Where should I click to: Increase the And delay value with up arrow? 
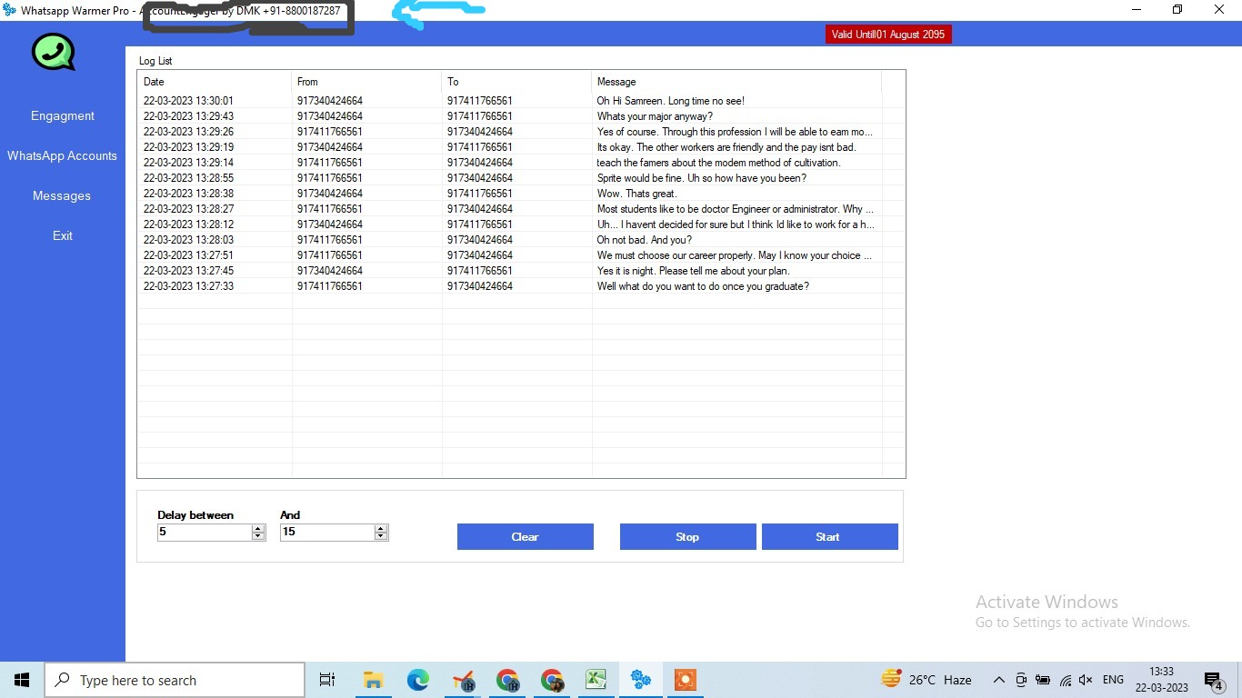click(381, 528)
